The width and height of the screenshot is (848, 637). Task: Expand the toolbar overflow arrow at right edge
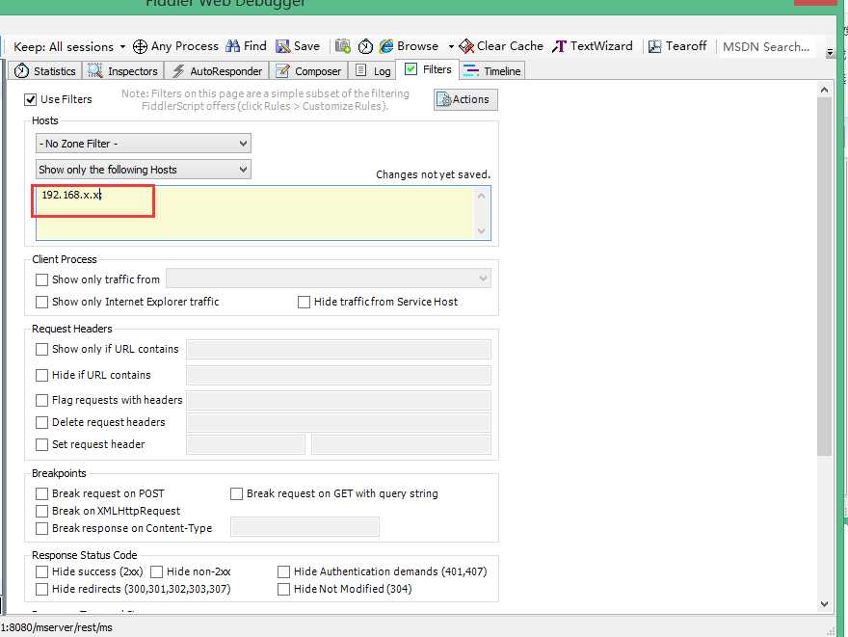tap(830, 53)
